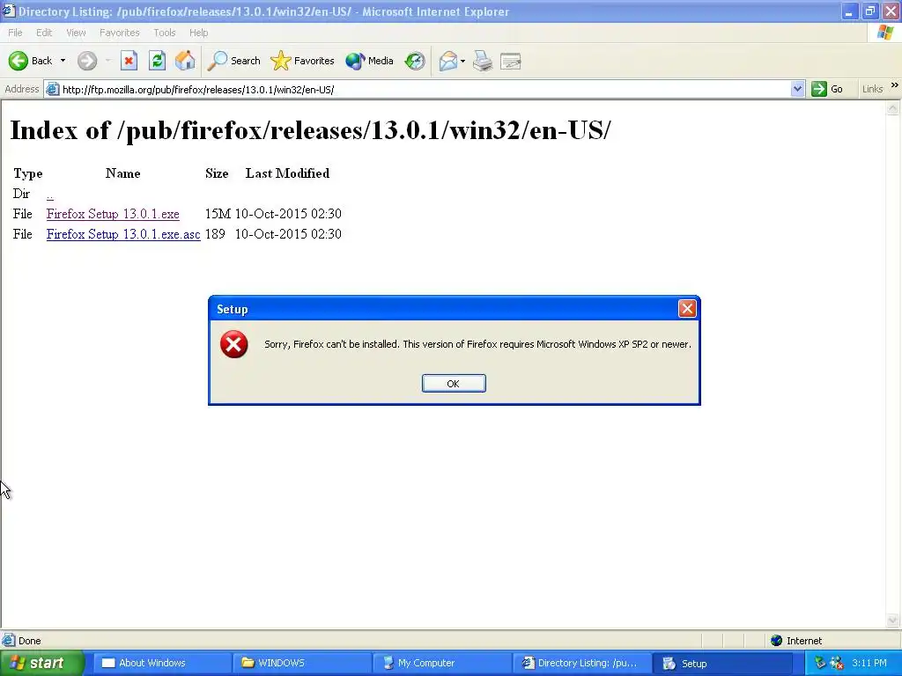
Task: Click the 'Name' column header
Action: tap(123, 173)
